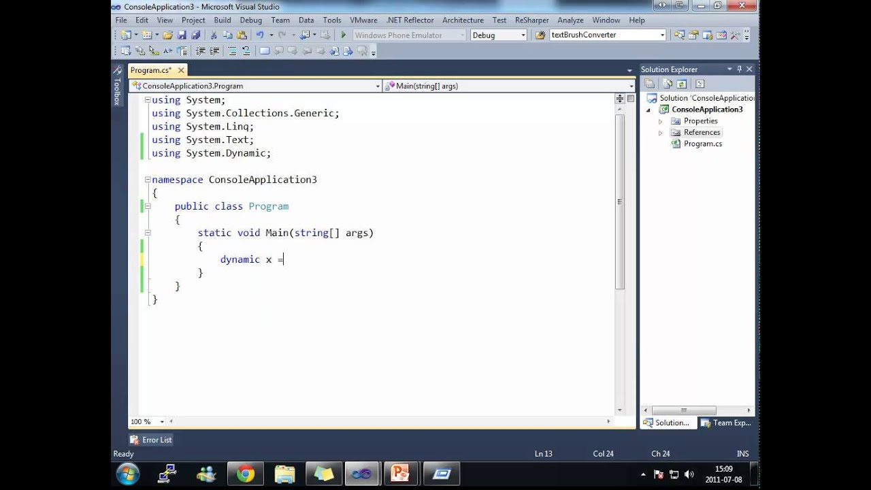Click the volume speaker tray icon
Viewport: 871px width, 490px height.
coord(689,474)
